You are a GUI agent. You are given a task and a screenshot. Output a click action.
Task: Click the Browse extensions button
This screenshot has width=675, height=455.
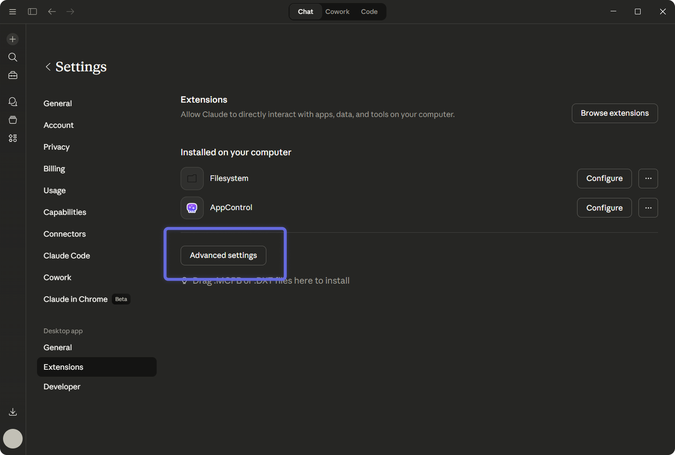[615, 113]
